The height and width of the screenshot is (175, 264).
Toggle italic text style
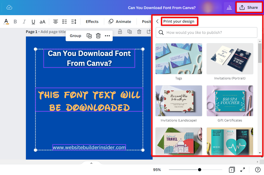pyautogui.click(x=24, y=22)
